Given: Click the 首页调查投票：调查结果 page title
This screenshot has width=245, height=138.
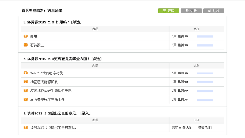Looking at the screenshot, I should click(42, 10).
